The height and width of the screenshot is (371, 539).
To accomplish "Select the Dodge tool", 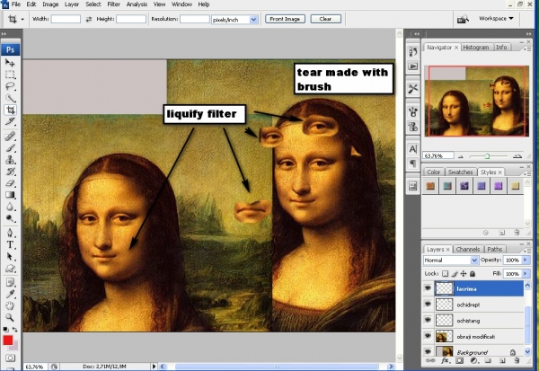I will pyautogui.click(x=10, y=218).
